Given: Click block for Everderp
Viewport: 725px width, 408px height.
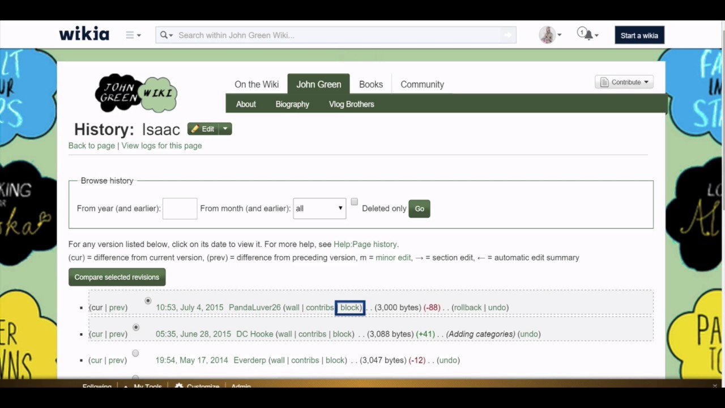Looking at the screenshot, I should [x=335, y=360].
